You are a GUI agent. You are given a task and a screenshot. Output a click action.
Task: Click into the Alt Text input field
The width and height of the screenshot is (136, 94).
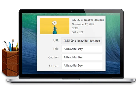point(82,66)
